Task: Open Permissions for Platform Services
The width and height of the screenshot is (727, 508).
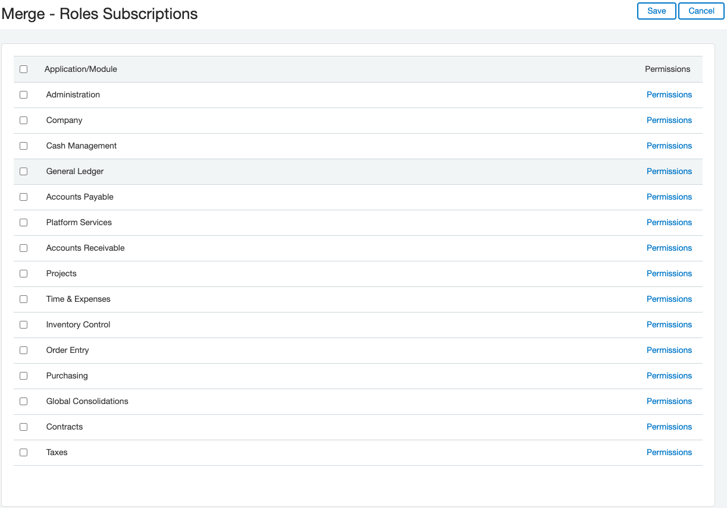Action: click(x=669, y=223)
